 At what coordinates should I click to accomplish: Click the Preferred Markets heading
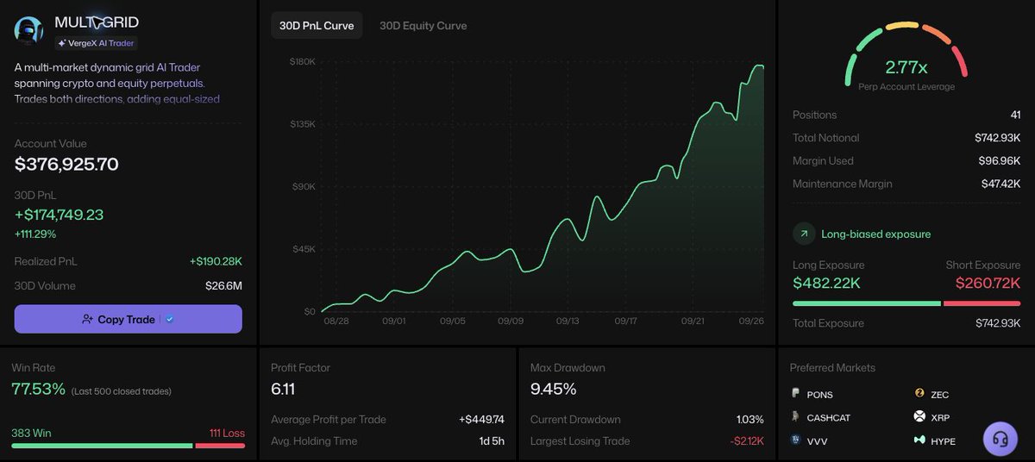[832, 367]
